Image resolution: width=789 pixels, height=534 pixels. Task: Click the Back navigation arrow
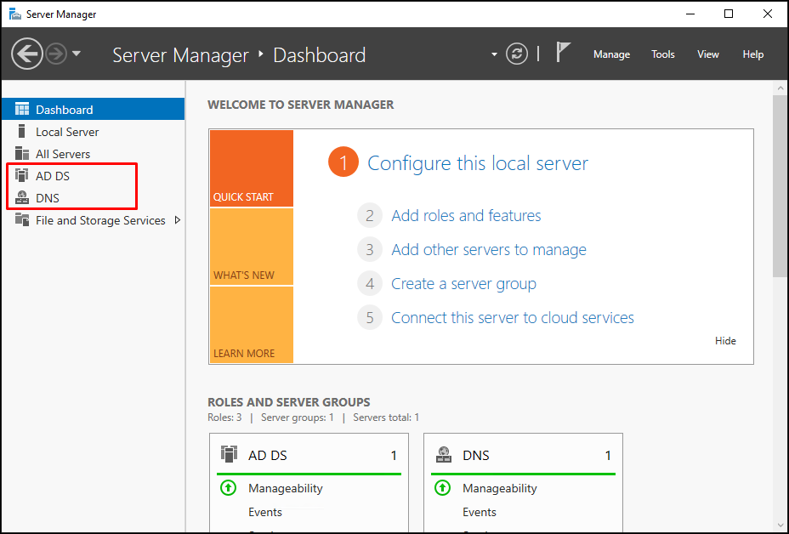[27, 54]
